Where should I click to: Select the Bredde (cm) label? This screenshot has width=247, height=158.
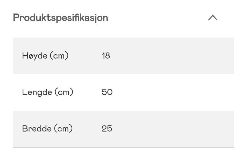click(x=47, y=129)
